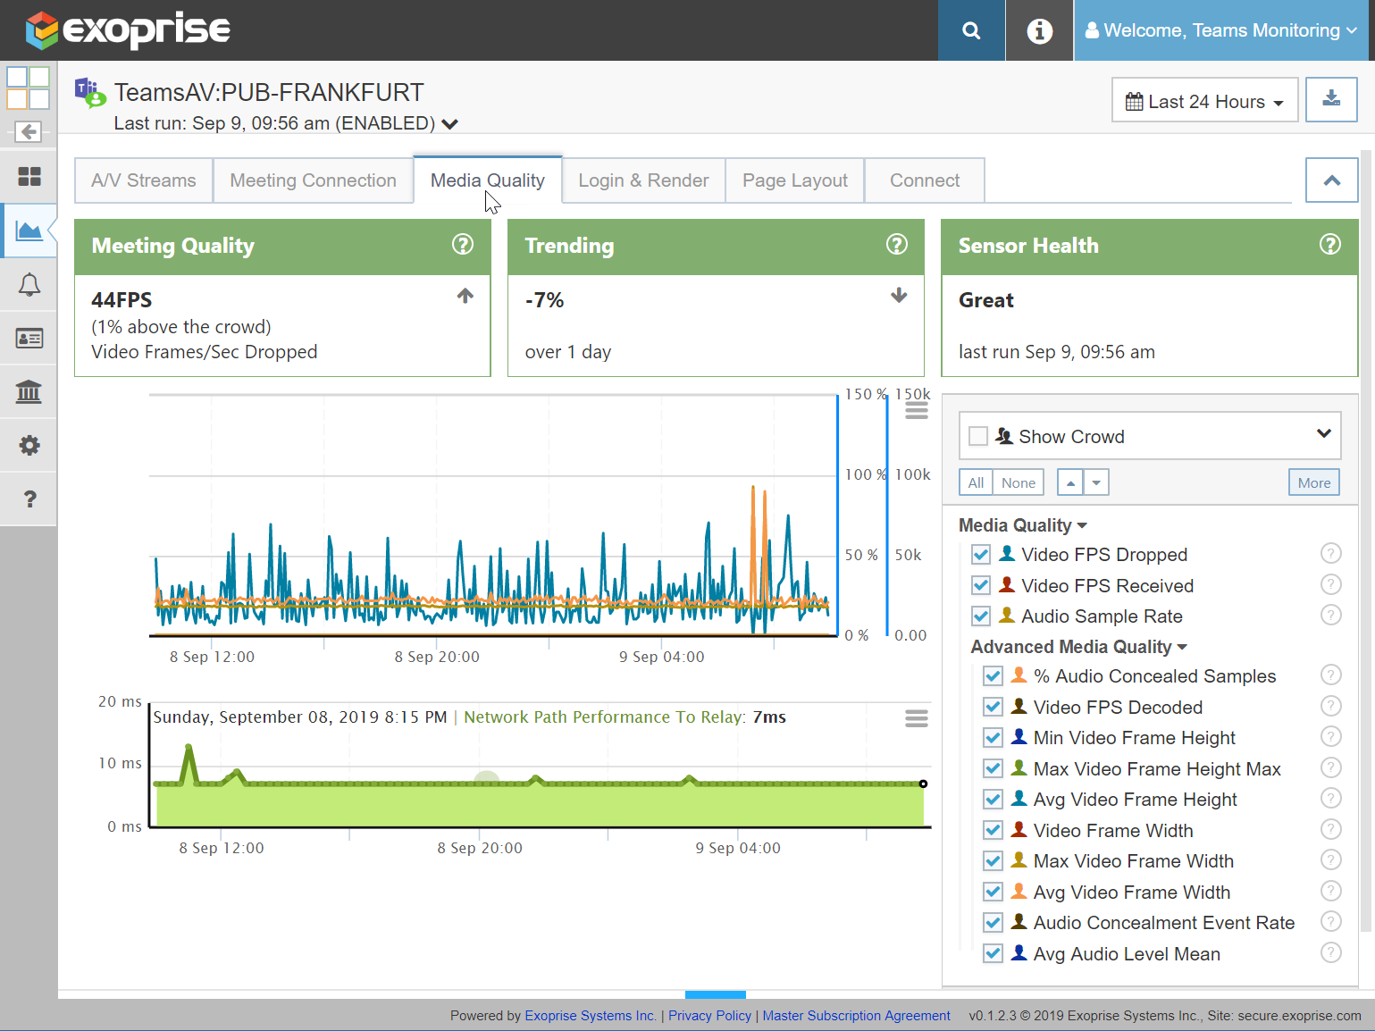Select the area chart icon in sidebar

29,231
